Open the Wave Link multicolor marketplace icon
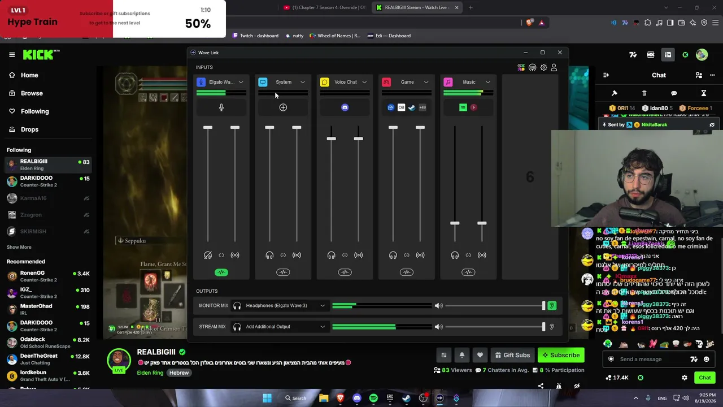This screenshot has width=723, height=407. pyautogui.click(x=521, y=68)
